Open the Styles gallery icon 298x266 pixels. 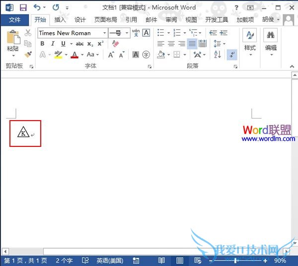pyautogui.click(x=250, y=35)
